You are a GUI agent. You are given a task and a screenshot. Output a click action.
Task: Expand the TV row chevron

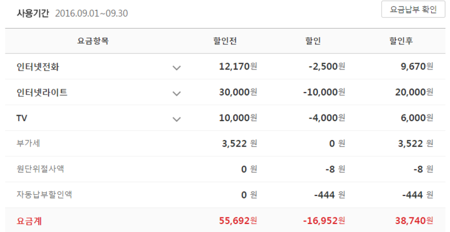pos(176,119)
